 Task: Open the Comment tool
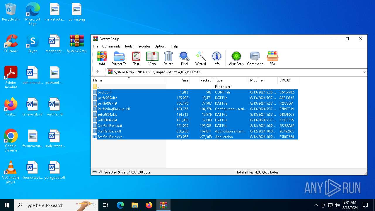click(x=255, y=58)
